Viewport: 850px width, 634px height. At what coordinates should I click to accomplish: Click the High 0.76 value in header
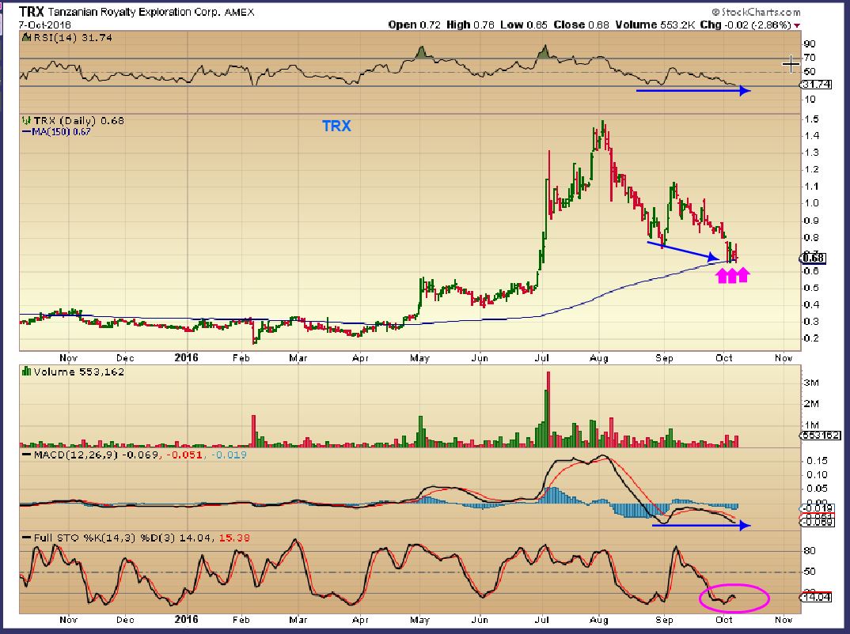coord(470,25)
